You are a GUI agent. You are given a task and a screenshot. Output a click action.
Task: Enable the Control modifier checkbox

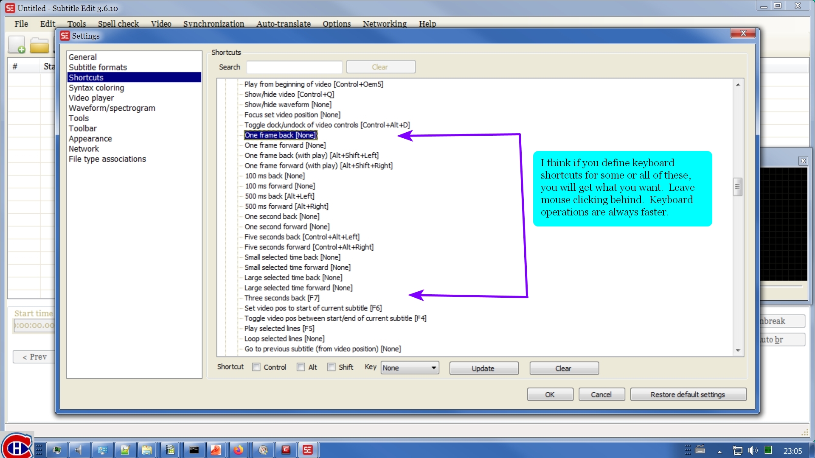(256, 367)
